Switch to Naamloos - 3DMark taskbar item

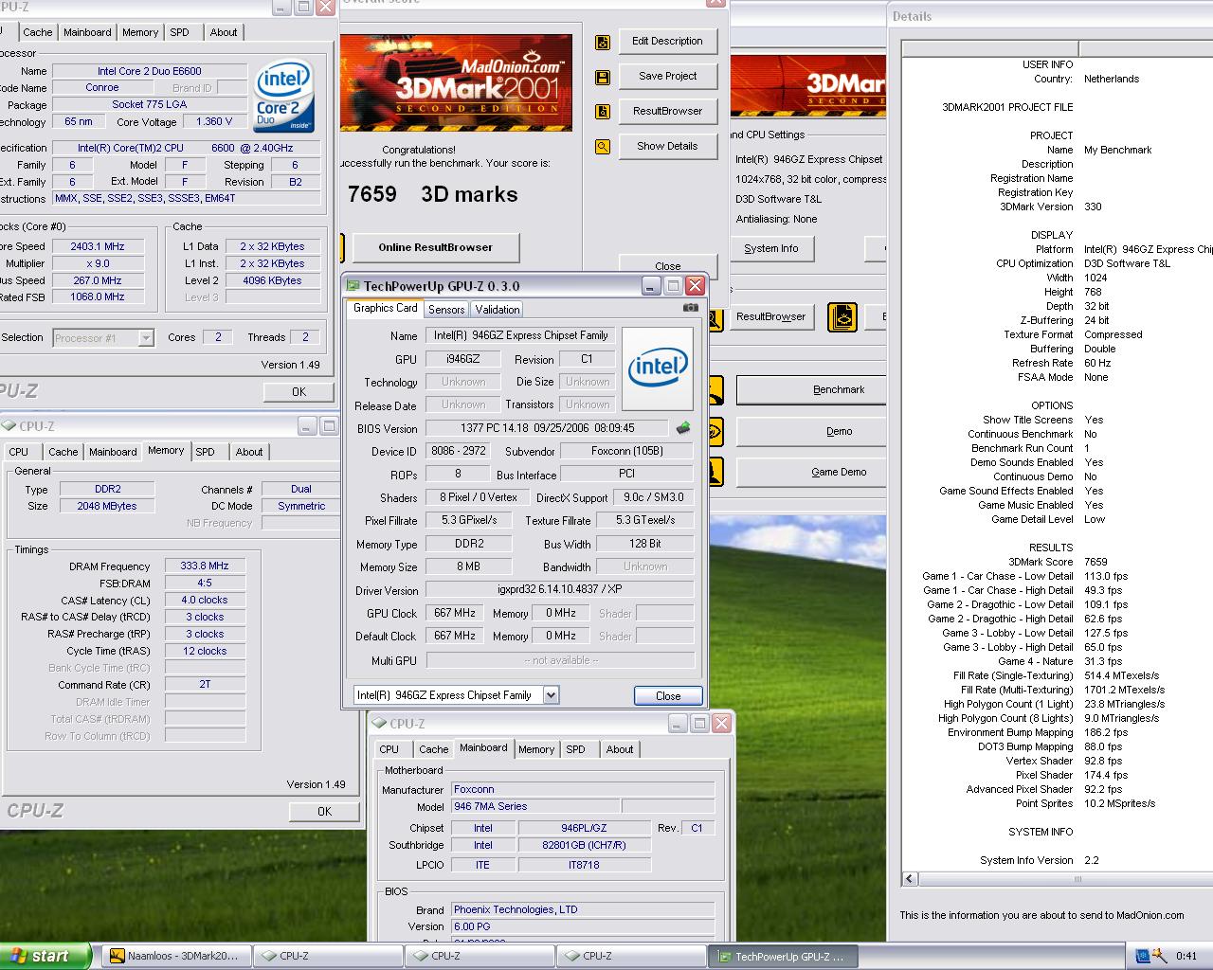pos(176,957)
